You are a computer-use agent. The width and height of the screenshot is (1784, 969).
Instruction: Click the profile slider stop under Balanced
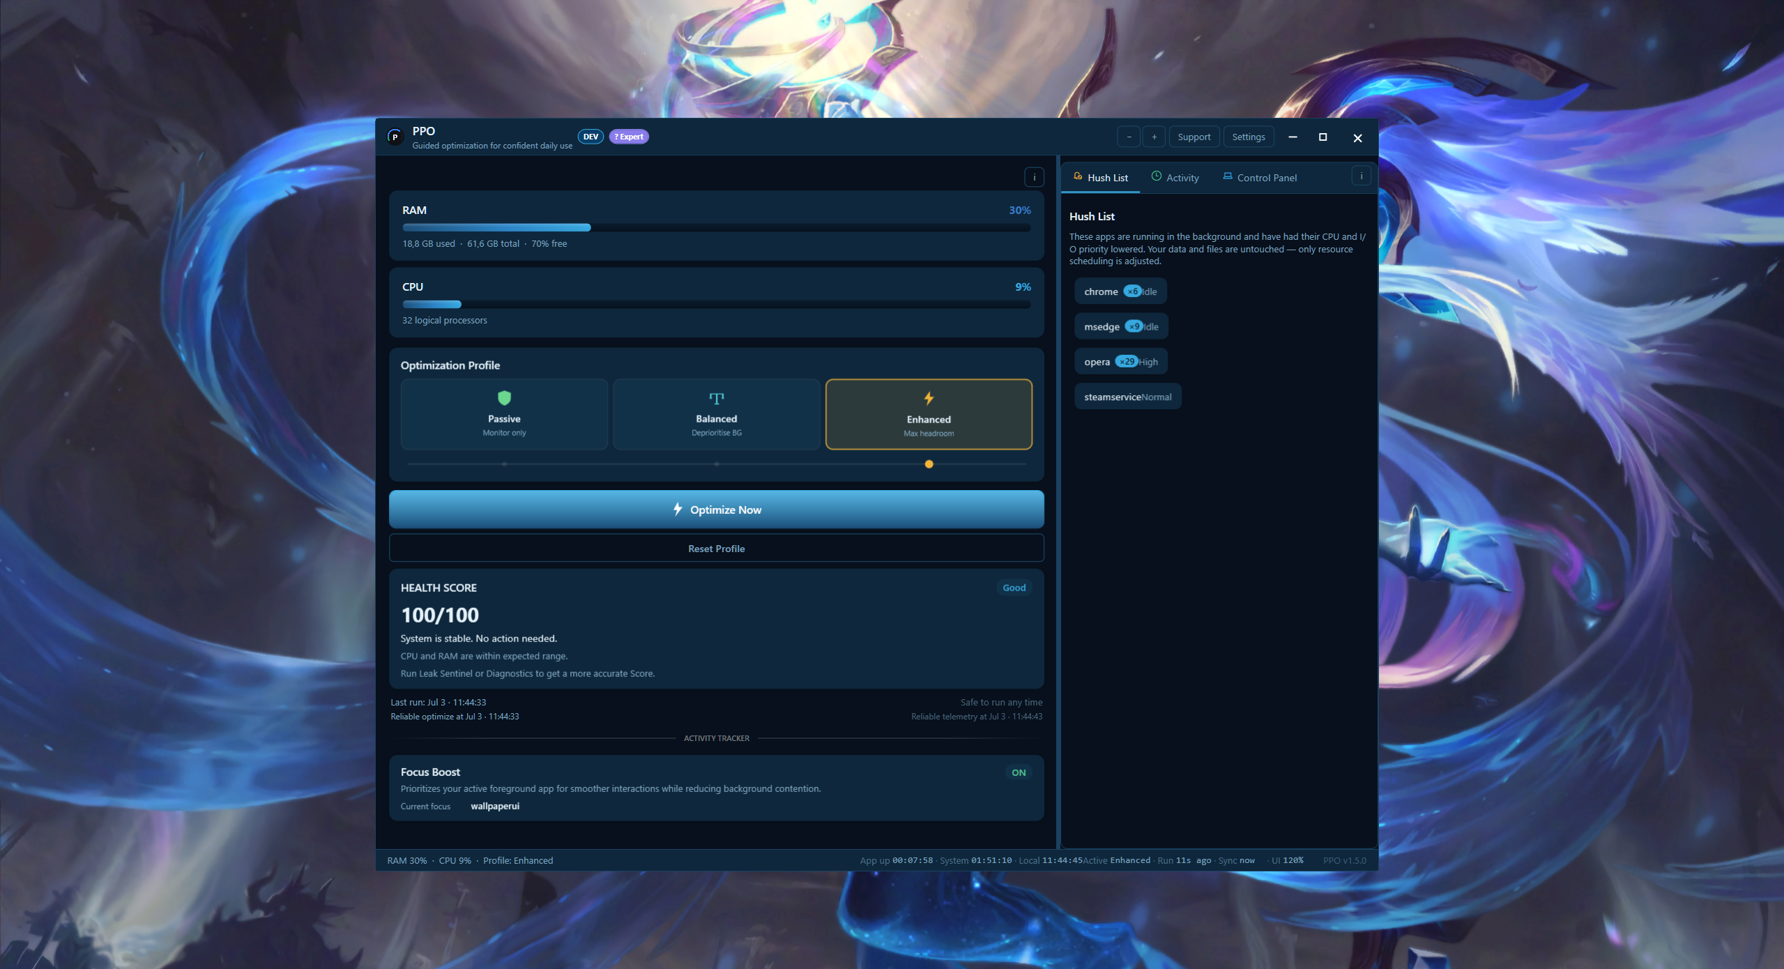[x=716, y=464]
